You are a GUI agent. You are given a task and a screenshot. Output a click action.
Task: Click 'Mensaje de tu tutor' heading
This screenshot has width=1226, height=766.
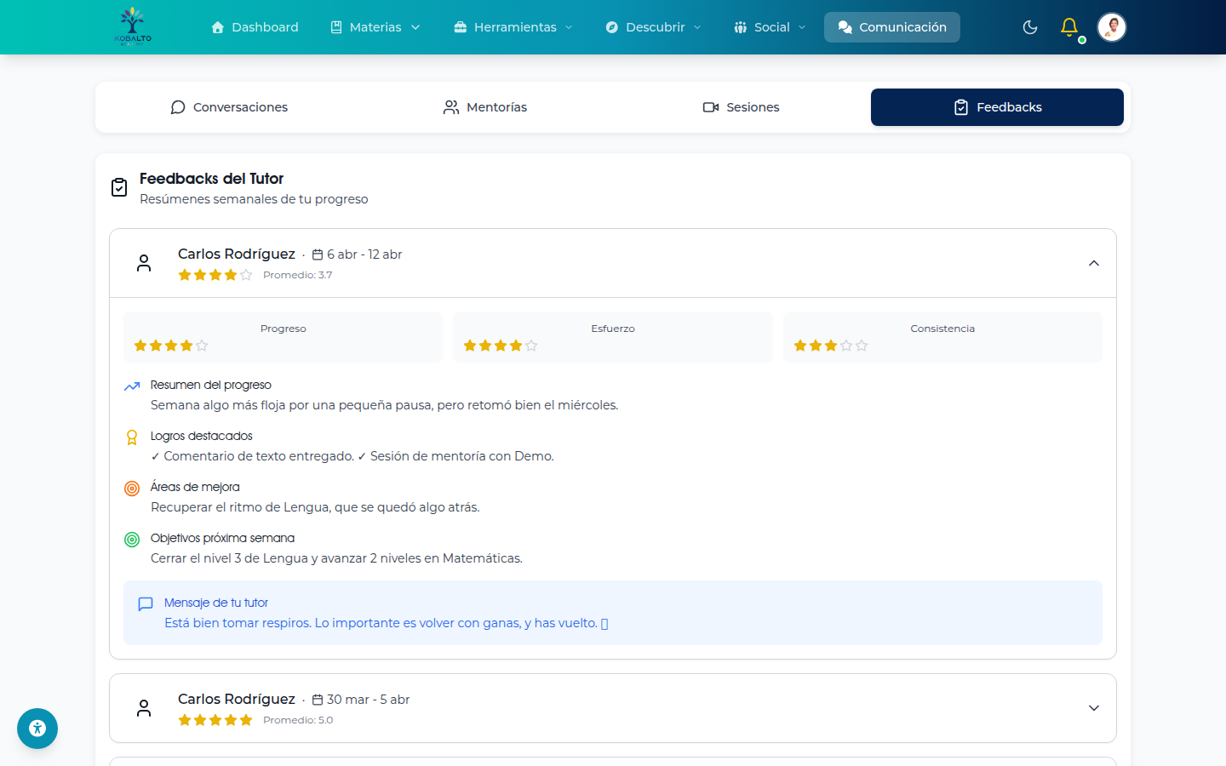pos(216,603)
